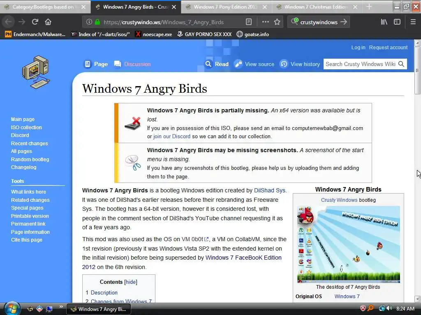
Task: Switch to Category:Bootlegs based on tab
Action: click(43, 7)
